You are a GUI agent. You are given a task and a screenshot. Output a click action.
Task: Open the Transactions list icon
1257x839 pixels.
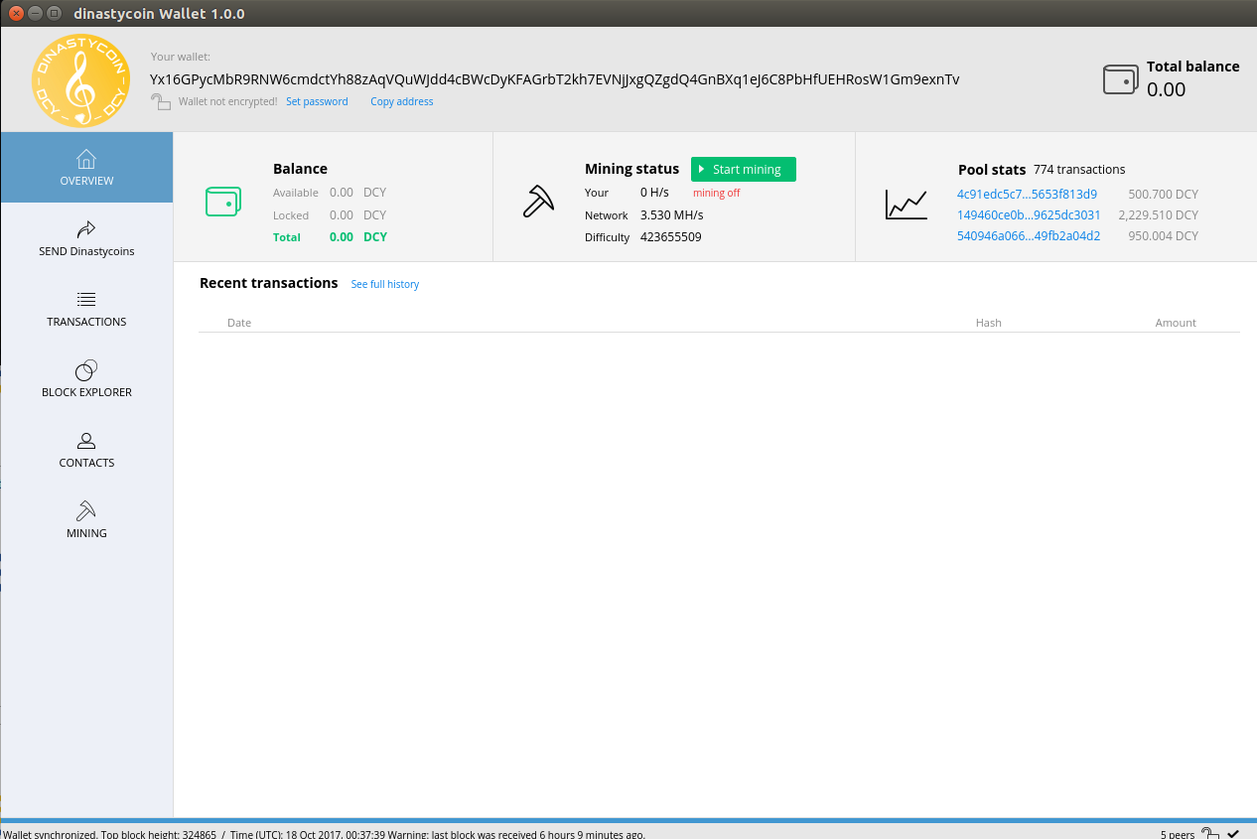coord(86,299)
